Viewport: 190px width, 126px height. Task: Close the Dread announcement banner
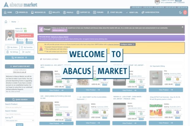(182, 27)
